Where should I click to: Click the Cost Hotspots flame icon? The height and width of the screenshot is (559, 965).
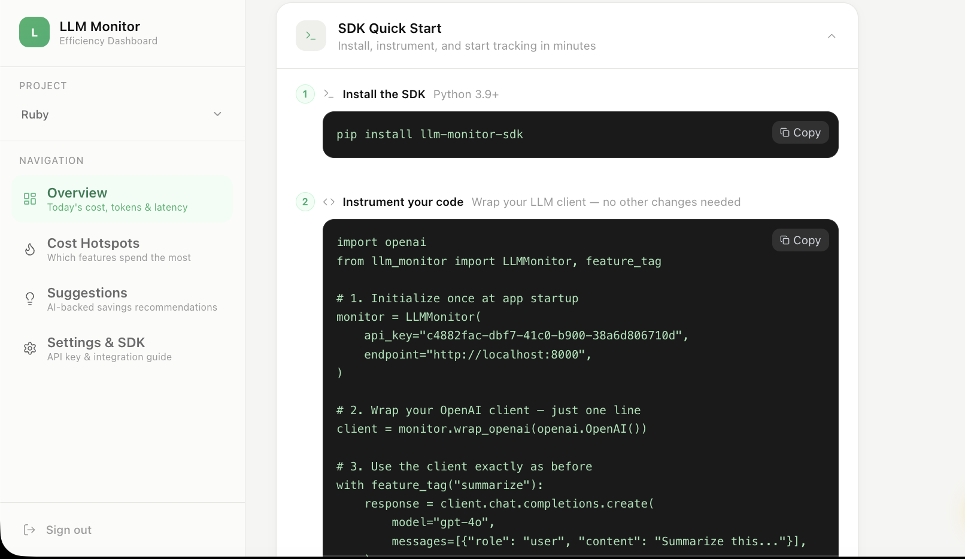pyautogui.click(x=30, y=250)
